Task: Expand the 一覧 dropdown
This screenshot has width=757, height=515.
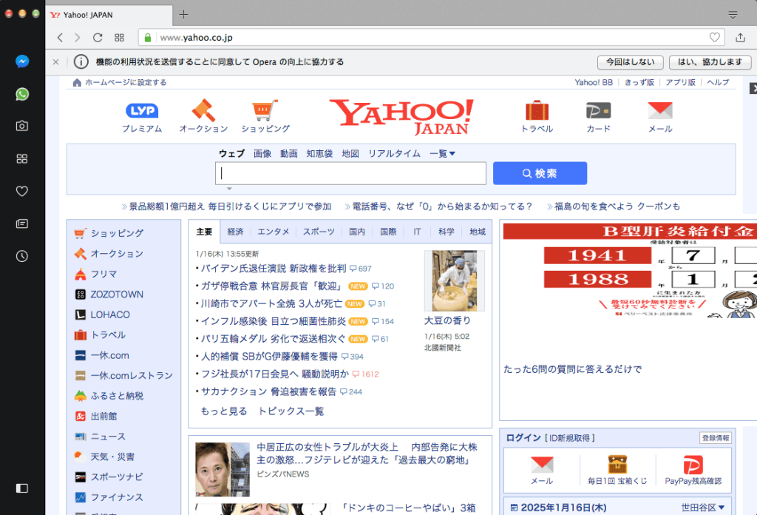Action: point(442,154)
